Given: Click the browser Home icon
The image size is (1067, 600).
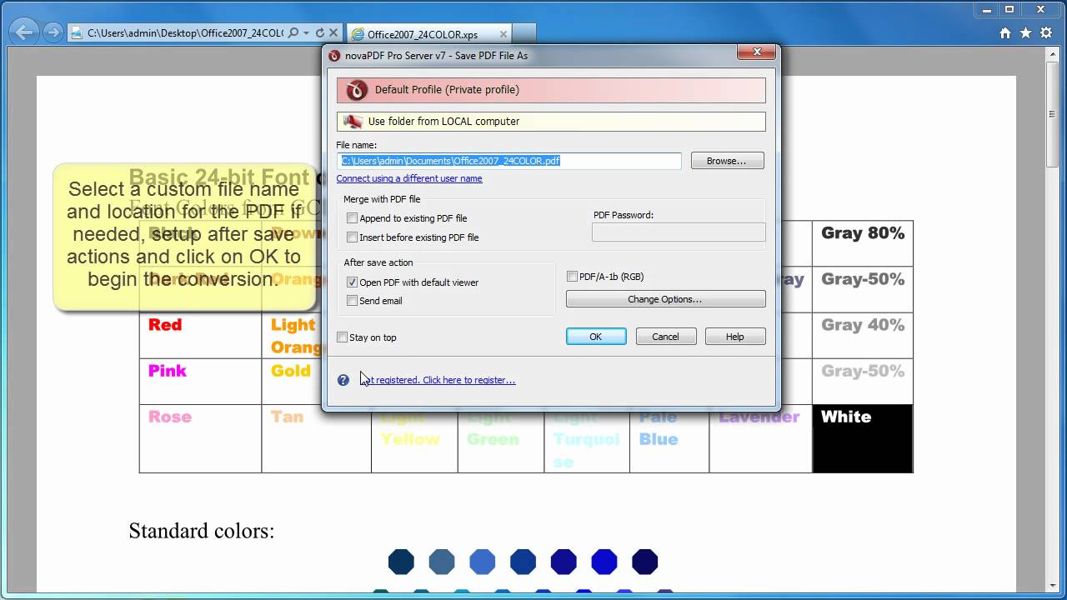Looking at the screenshot, I should pos(1005,33).
